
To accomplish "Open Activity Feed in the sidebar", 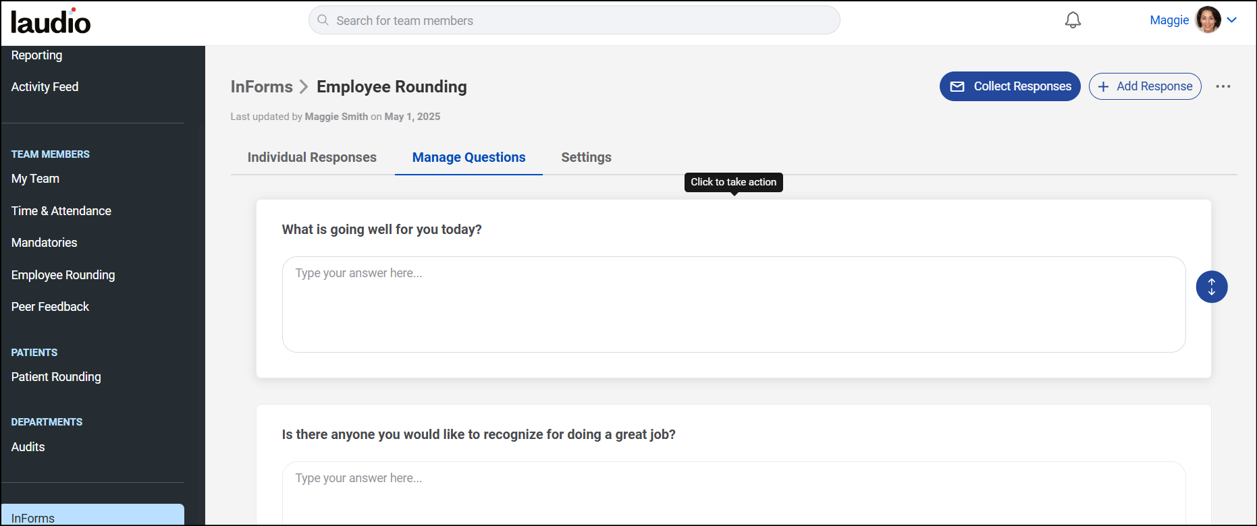I will click(x=45, y=87).
